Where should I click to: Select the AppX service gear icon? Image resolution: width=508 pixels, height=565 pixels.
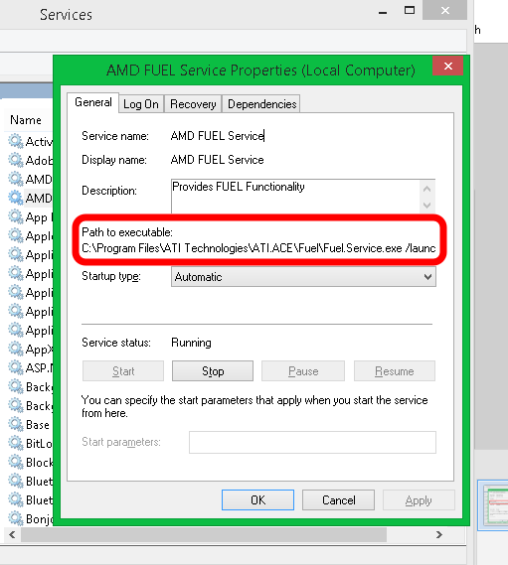click(16, 349)
